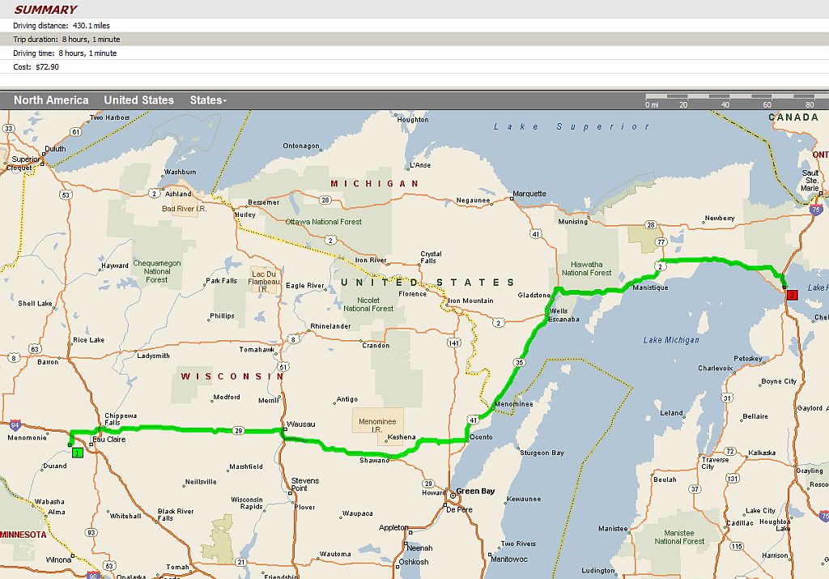Image resolution: width=829 pixels, height=579 pixels.
Task: Click the route 53 shield below Superior
Action: [66, 194]
